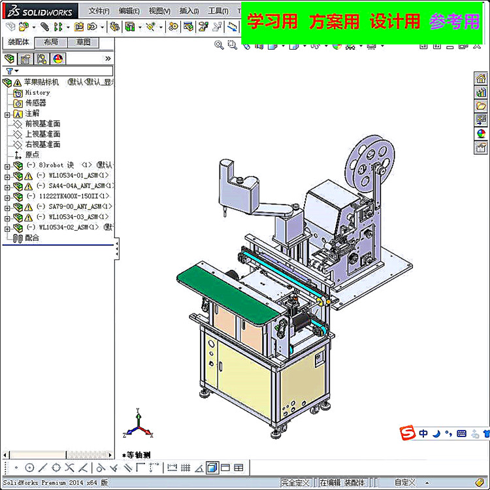Open the DisplayManager color ball tab

point(57,59)
